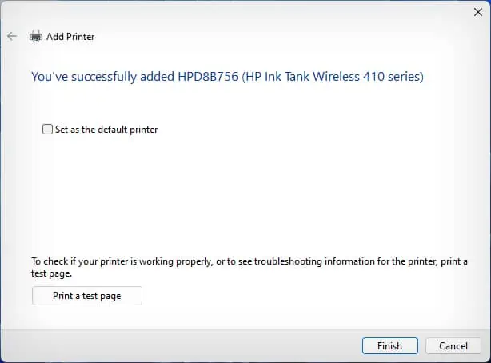Close the Add Printer dialog window
This screenshot has height=363, width=491.
pyautogui.click(x=477, y=11)
